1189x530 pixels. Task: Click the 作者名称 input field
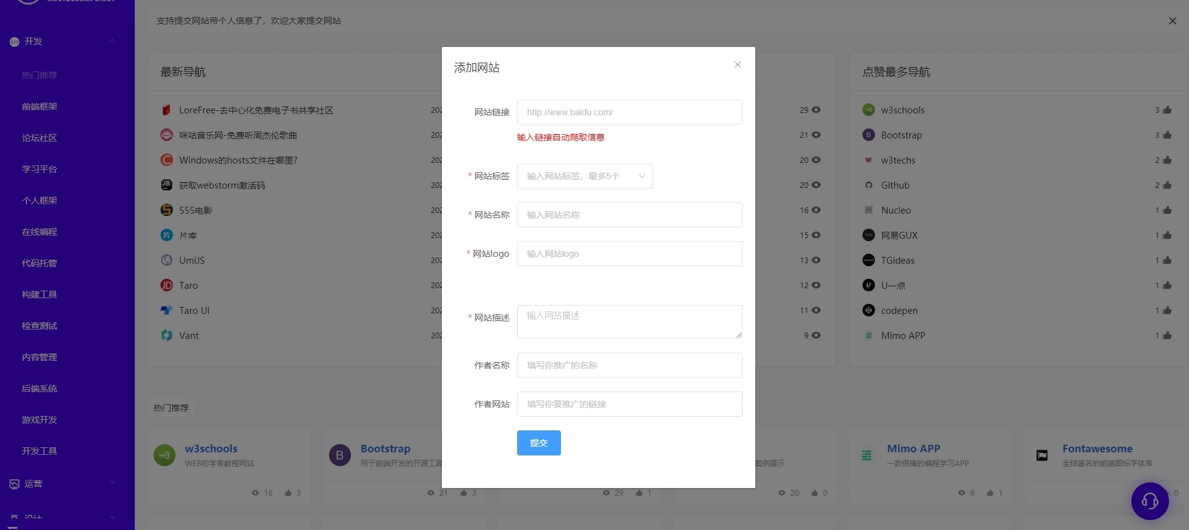(629, 365)
